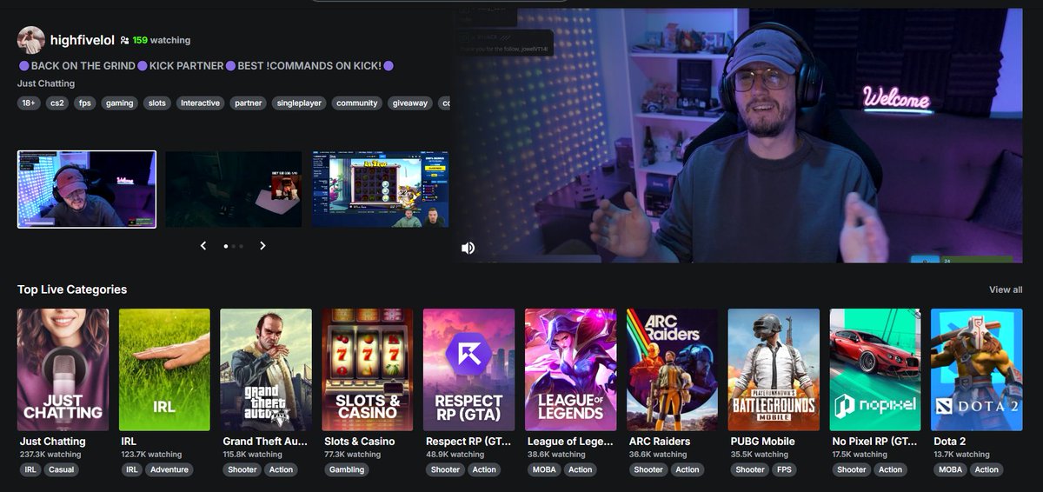This screenshot has width=1043, height=492.
Task: Select the FPS tag under PUBG Mobile
Action: tap(783, 469)
